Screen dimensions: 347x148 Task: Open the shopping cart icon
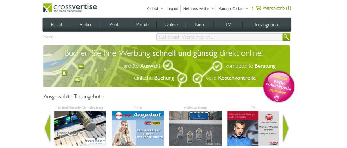point(258,8)
